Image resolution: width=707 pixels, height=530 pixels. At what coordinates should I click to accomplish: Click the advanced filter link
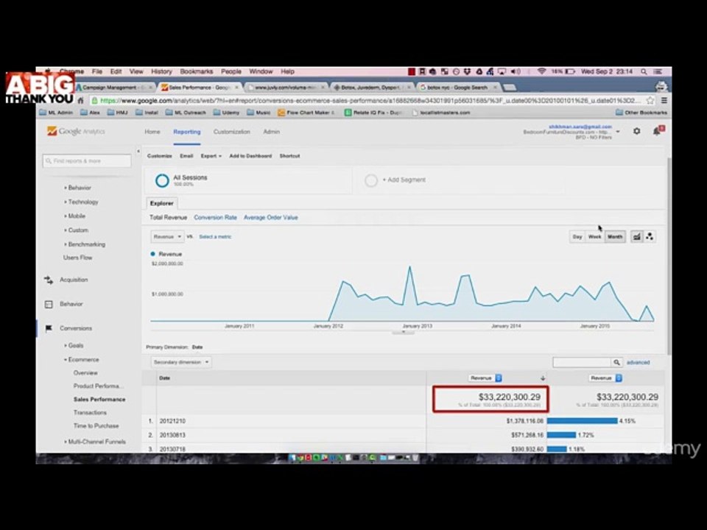tap(638, 362)
